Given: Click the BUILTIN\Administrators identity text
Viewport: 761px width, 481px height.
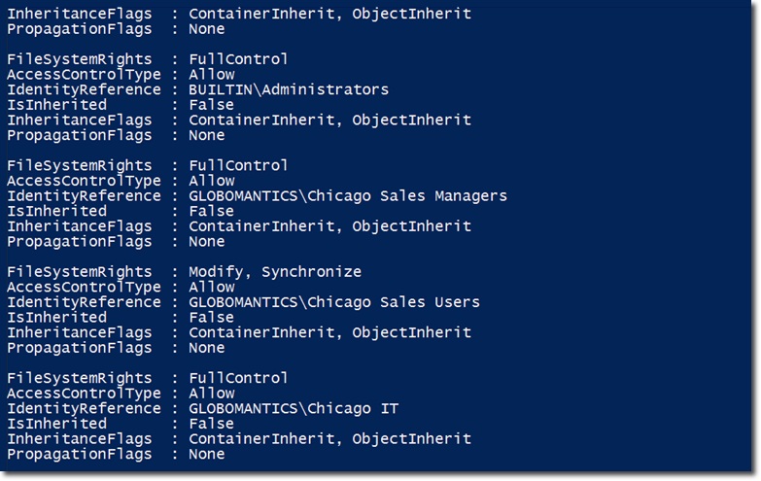Looking at the screenshot, I should pyautogui.click(x=289, y=89).
